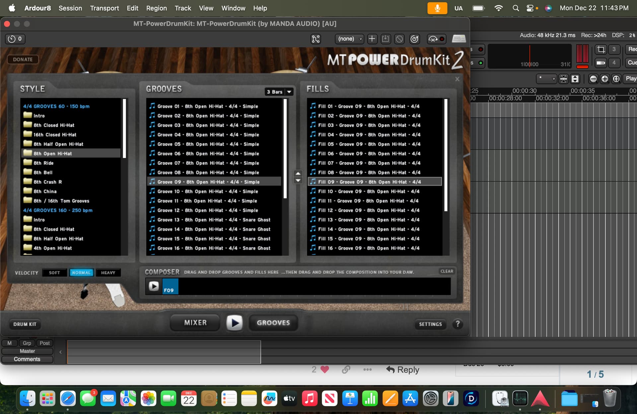Open the Region menu
The image size is (637, 414).
(x=156, y=8)
